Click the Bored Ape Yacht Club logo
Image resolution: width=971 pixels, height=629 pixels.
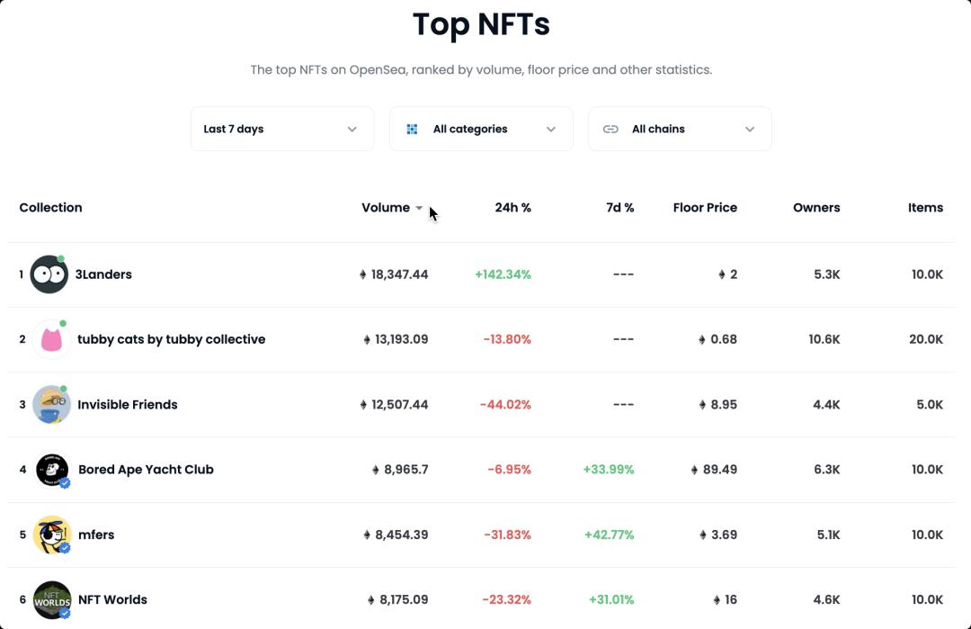51,470
